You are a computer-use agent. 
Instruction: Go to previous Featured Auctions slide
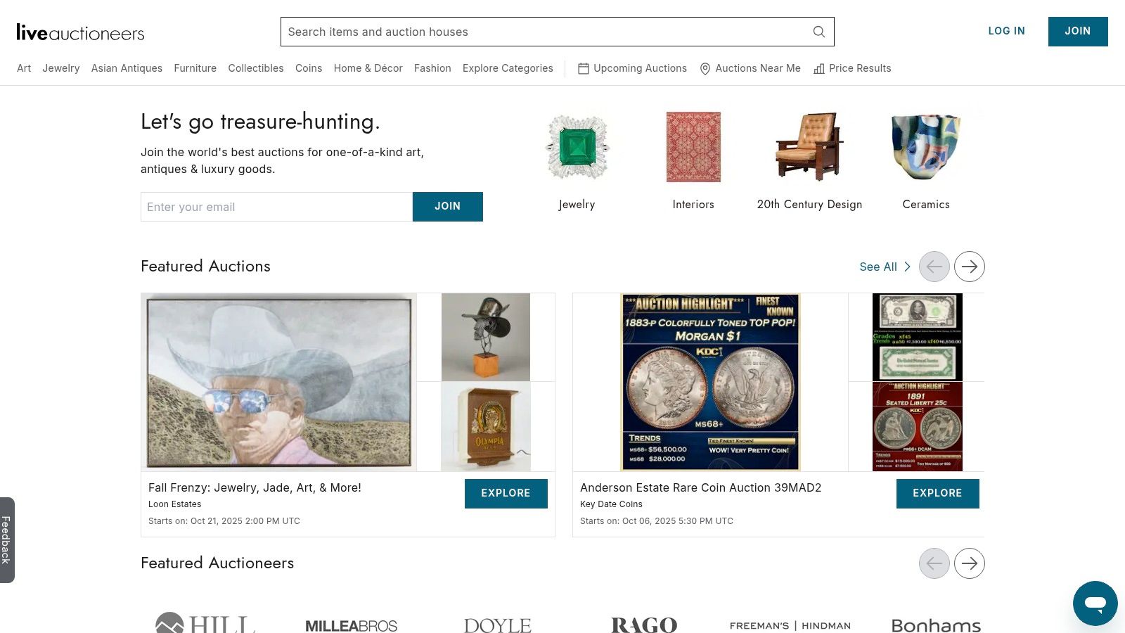click(934, 267)
